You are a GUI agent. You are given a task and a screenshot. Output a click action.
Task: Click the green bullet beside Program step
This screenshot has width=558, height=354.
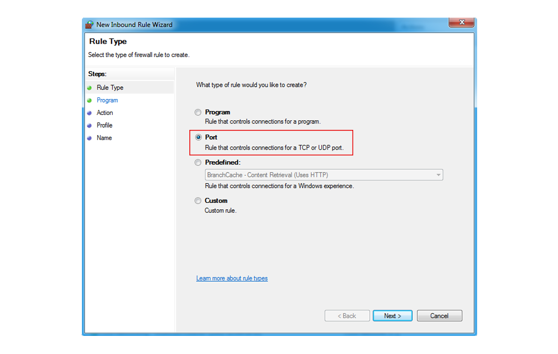pyautogui.click(x=89, y=101)
